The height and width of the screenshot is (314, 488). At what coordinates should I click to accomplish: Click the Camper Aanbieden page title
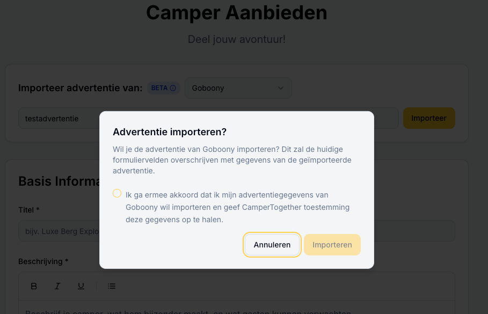236,12
